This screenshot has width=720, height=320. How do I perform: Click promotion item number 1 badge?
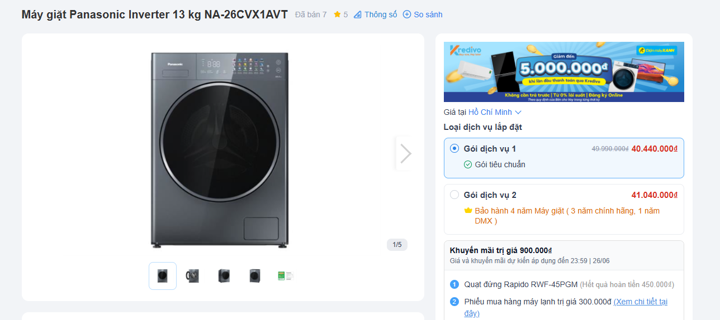454,284
